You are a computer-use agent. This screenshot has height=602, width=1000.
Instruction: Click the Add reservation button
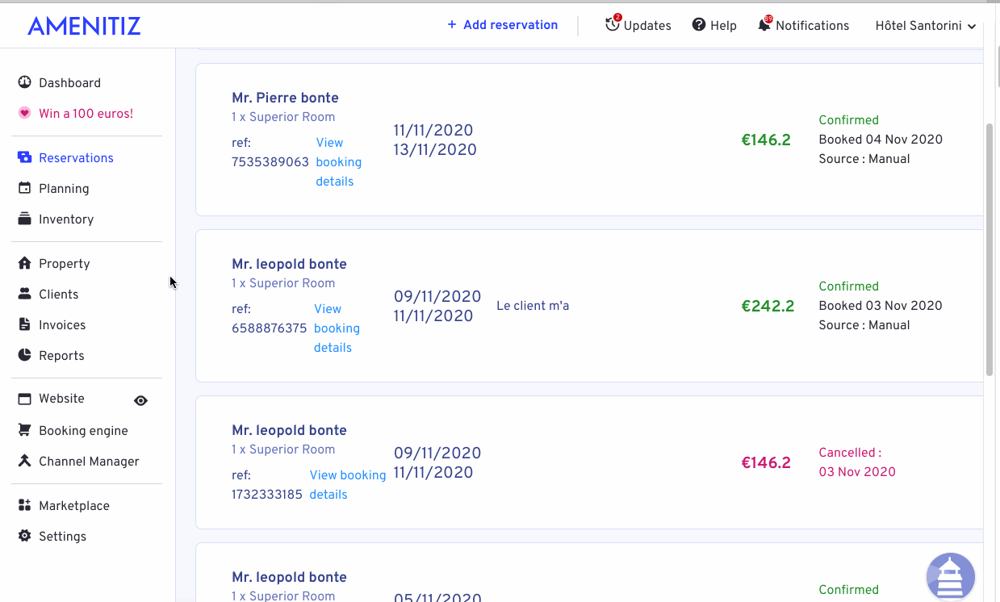502,25
